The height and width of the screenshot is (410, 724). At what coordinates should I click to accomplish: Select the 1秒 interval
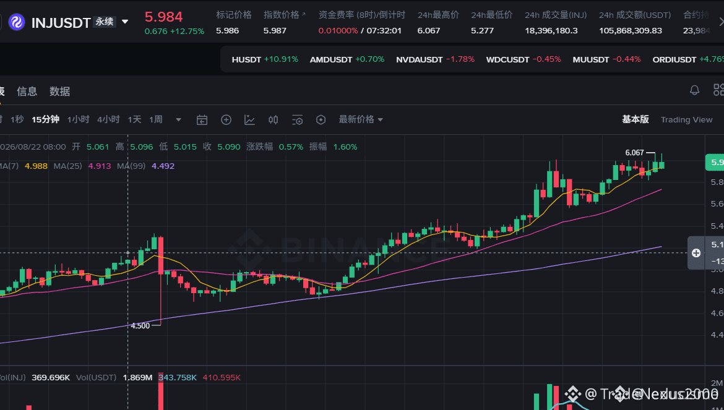17,119
